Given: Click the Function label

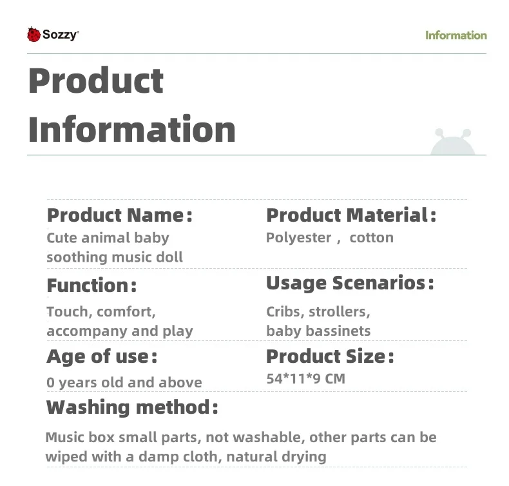Looking at the screenshot, I should point(91,286).
